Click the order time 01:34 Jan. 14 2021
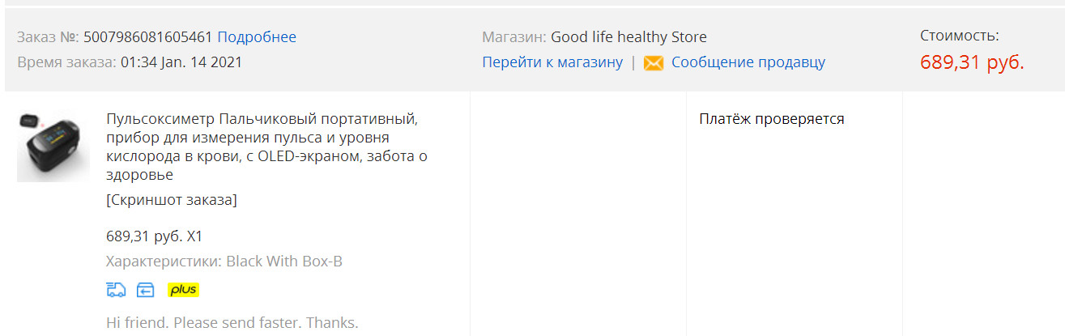Image resolution: width=1065 pixels, height=336 pixels. tap(181, 62)
